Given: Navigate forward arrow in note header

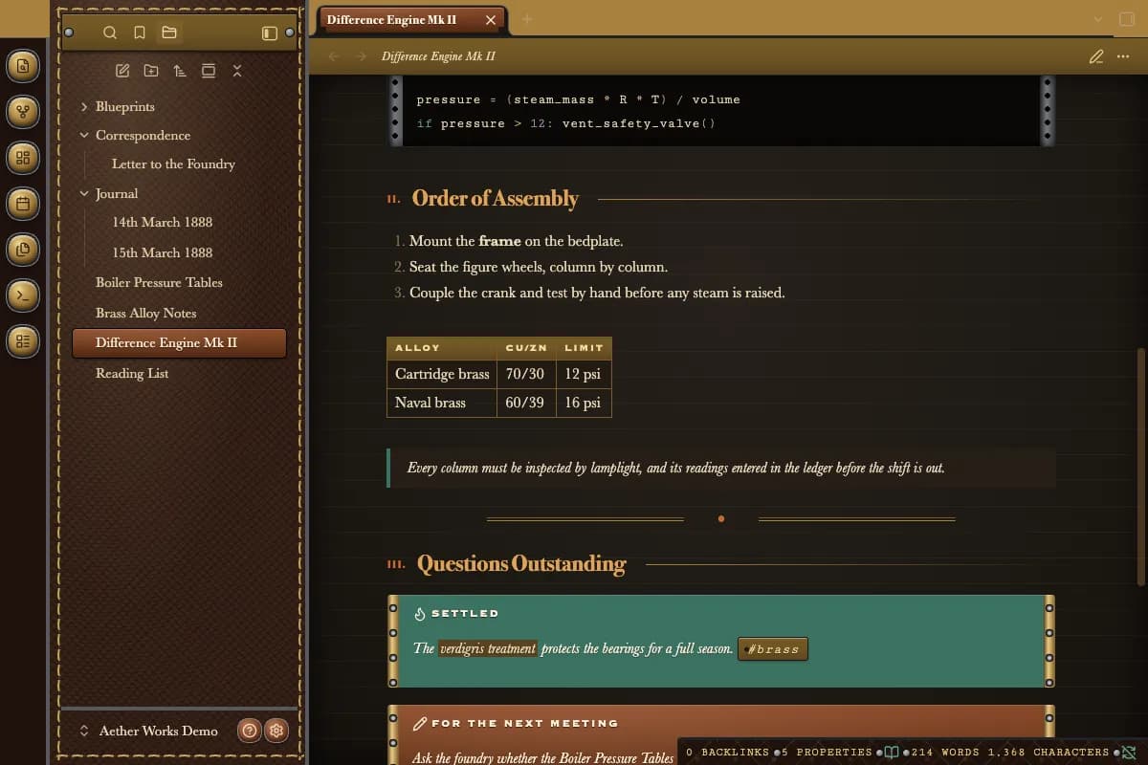Looking at the screenshot, I should pyautogui.click(x=361, y=56).
